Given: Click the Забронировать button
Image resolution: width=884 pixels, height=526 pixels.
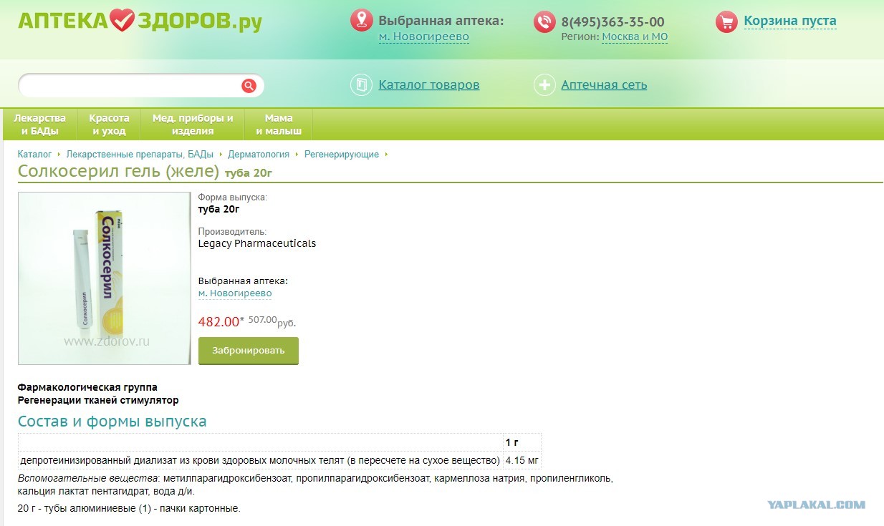Looking at the screenshot, I should (x=249, y=351).
